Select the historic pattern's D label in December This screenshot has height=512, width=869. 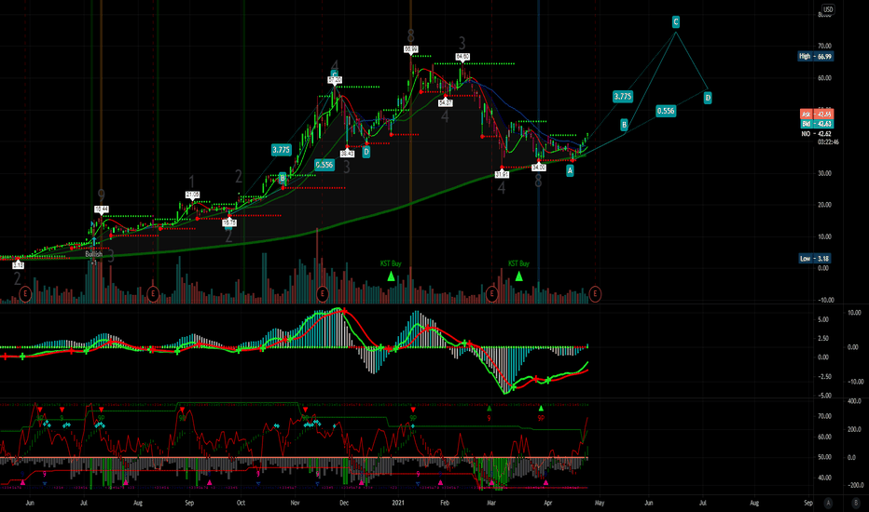pos(366,152)
